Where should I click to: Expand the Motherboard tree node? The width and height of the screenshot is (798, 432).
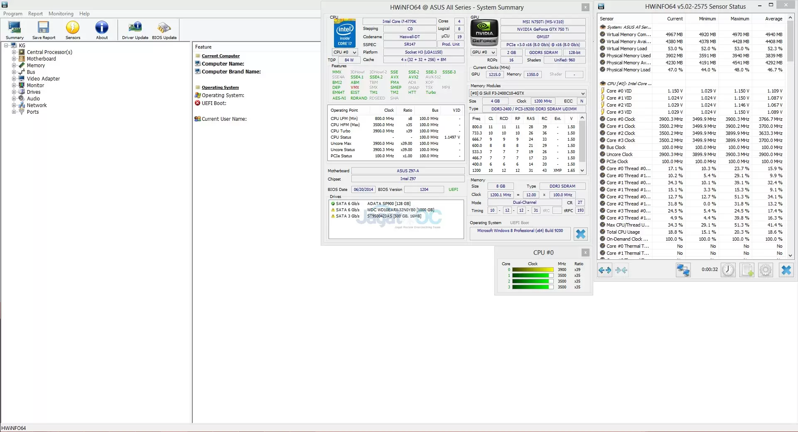tap(14, 59)
